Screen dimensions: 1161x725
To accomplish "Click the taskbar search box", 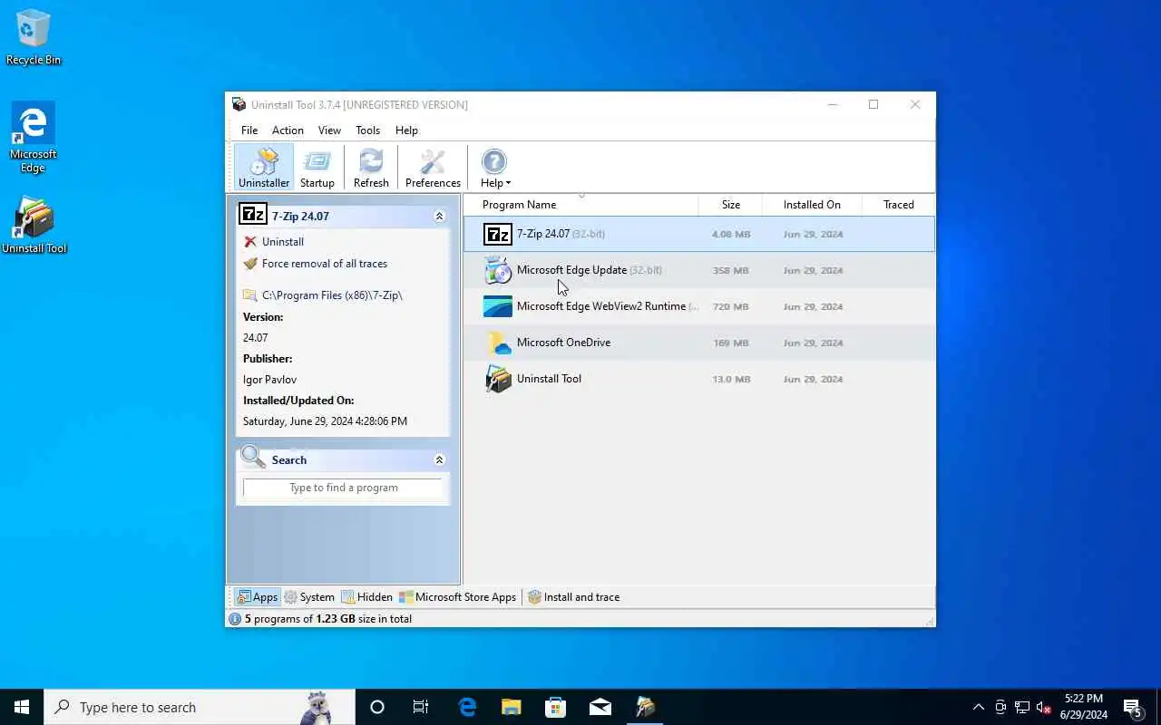I will point(200,707).
